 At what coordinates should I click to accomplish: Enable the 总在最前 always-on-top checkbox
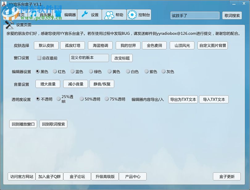pyautogui.click(x=39, y=58)
